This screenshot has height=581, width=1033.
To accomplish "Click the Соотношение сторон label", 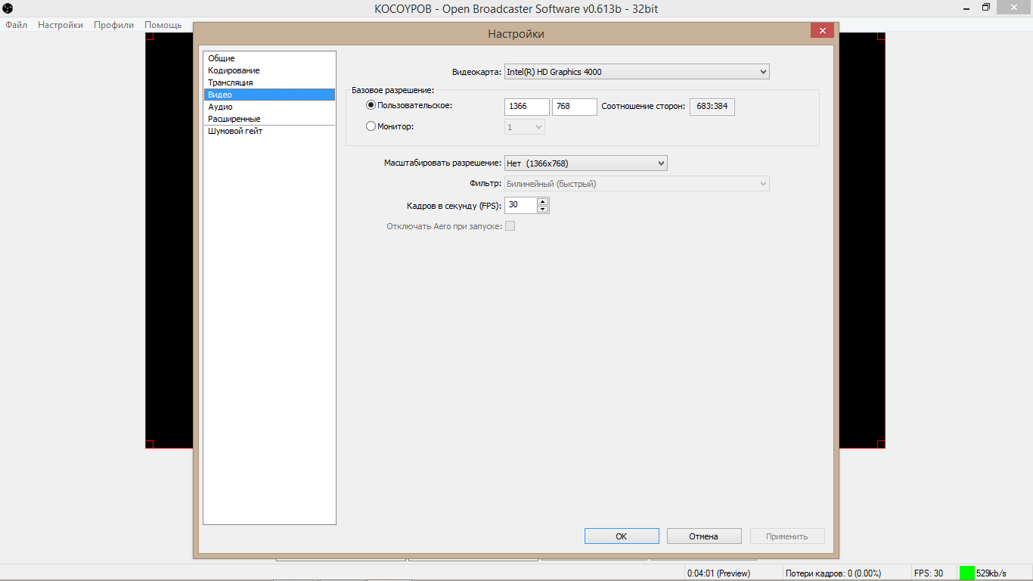I will pos(644,106).
